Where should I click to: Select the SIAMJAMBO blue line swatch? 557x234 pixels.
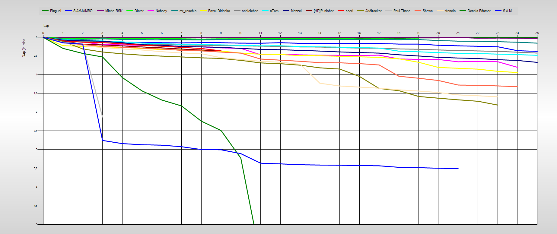68,11
